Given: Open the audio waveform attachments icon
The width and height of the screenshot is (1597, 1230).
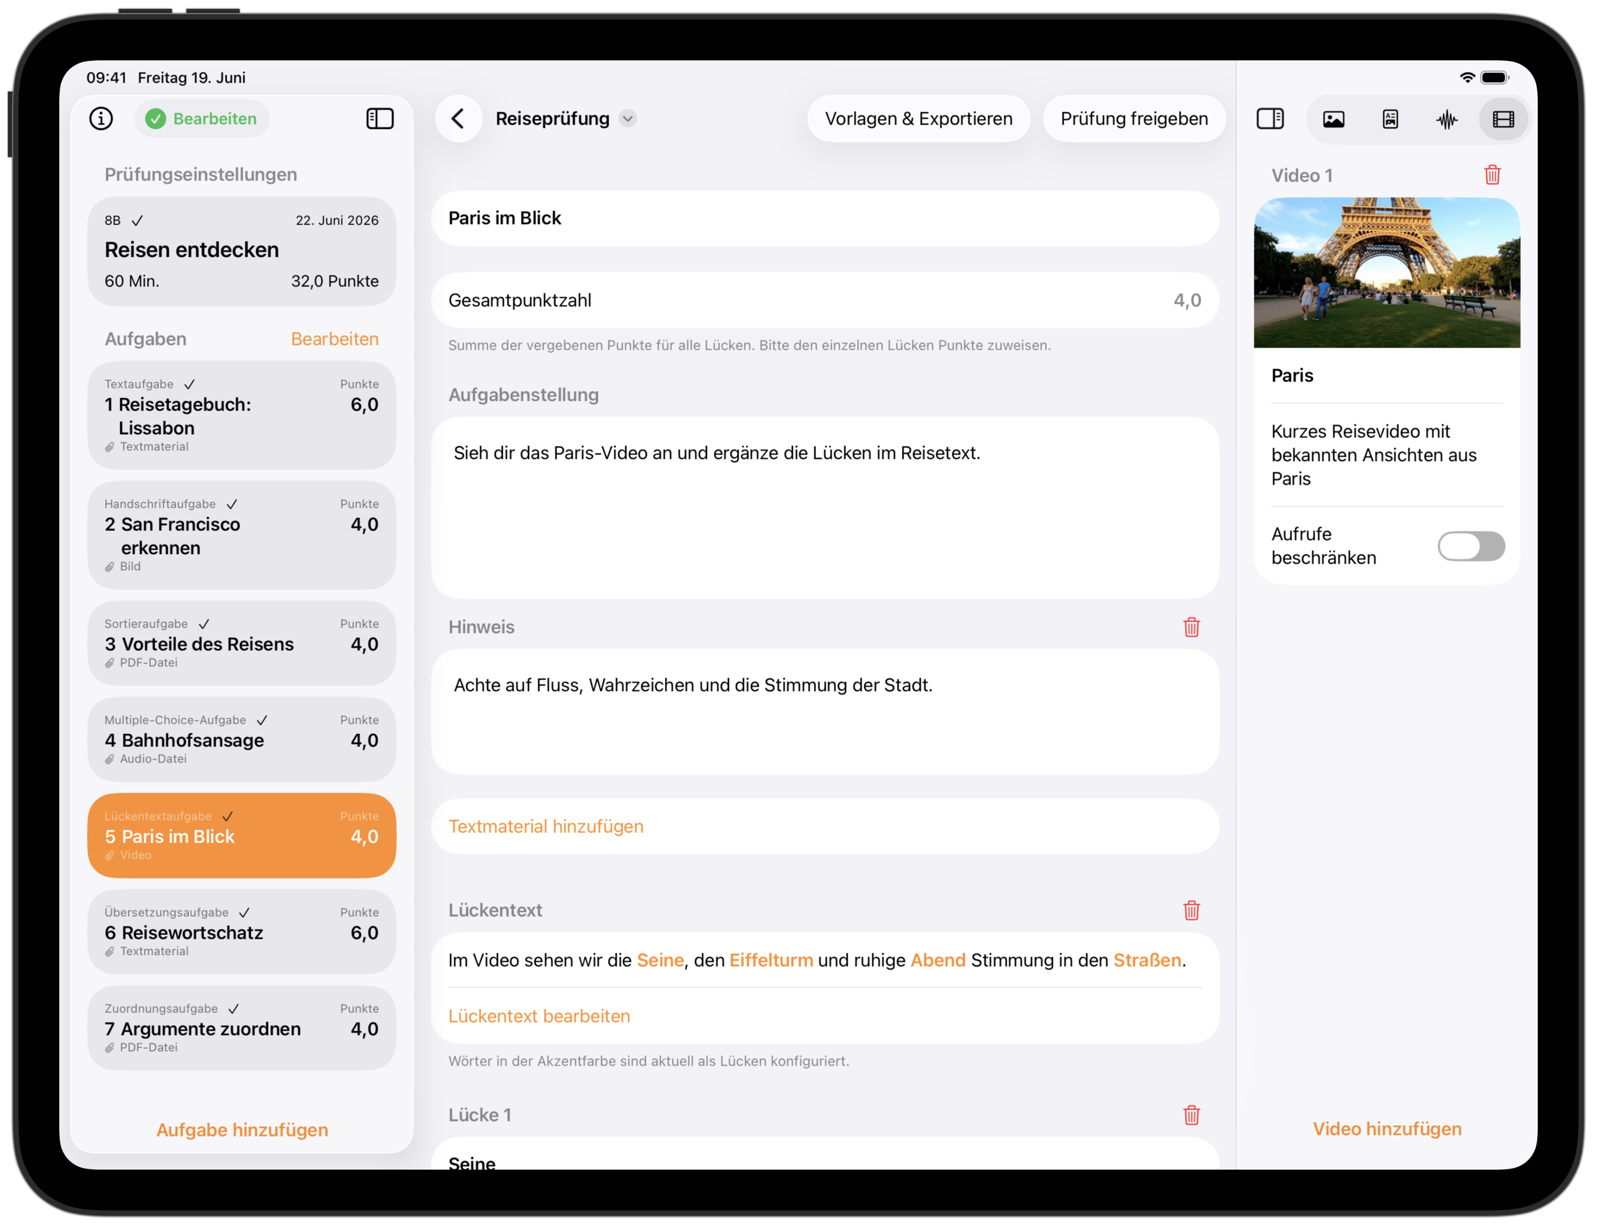Looking at the screenshot, I should click(x=1447, y=119).
